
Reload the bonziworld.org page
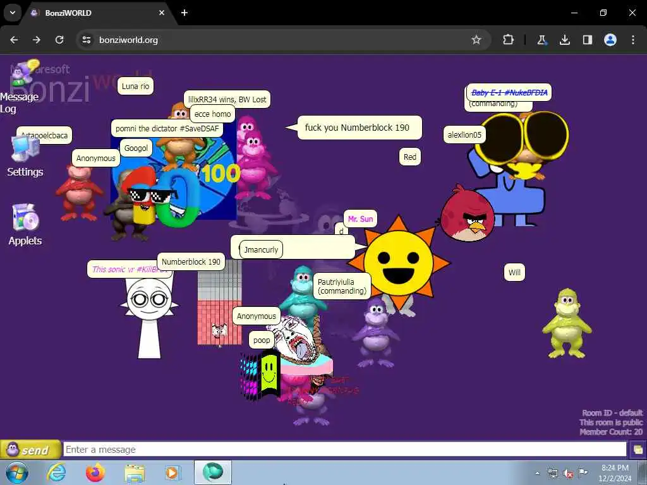point(59,40)
